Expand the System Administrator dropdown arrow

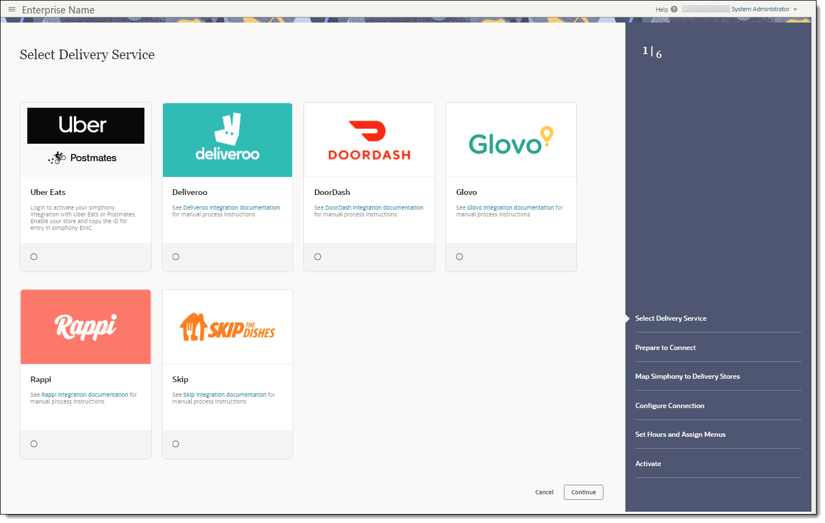[x=795, y=10]
